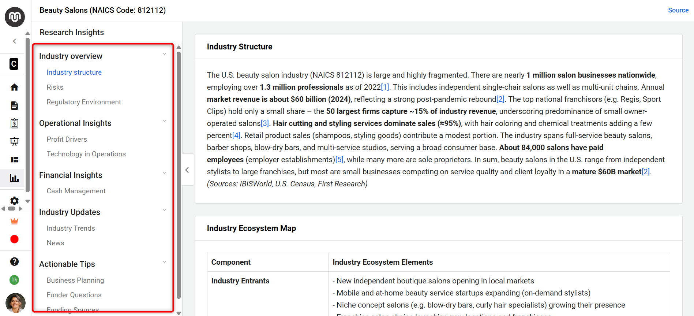694x316 pixels.
Task: Collapse the Industry Updates section chevron
Action: [x=164, y=210]
